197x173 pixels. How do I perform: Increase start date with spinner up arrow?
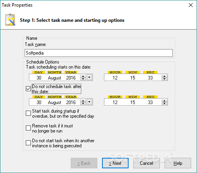(83, 76)
